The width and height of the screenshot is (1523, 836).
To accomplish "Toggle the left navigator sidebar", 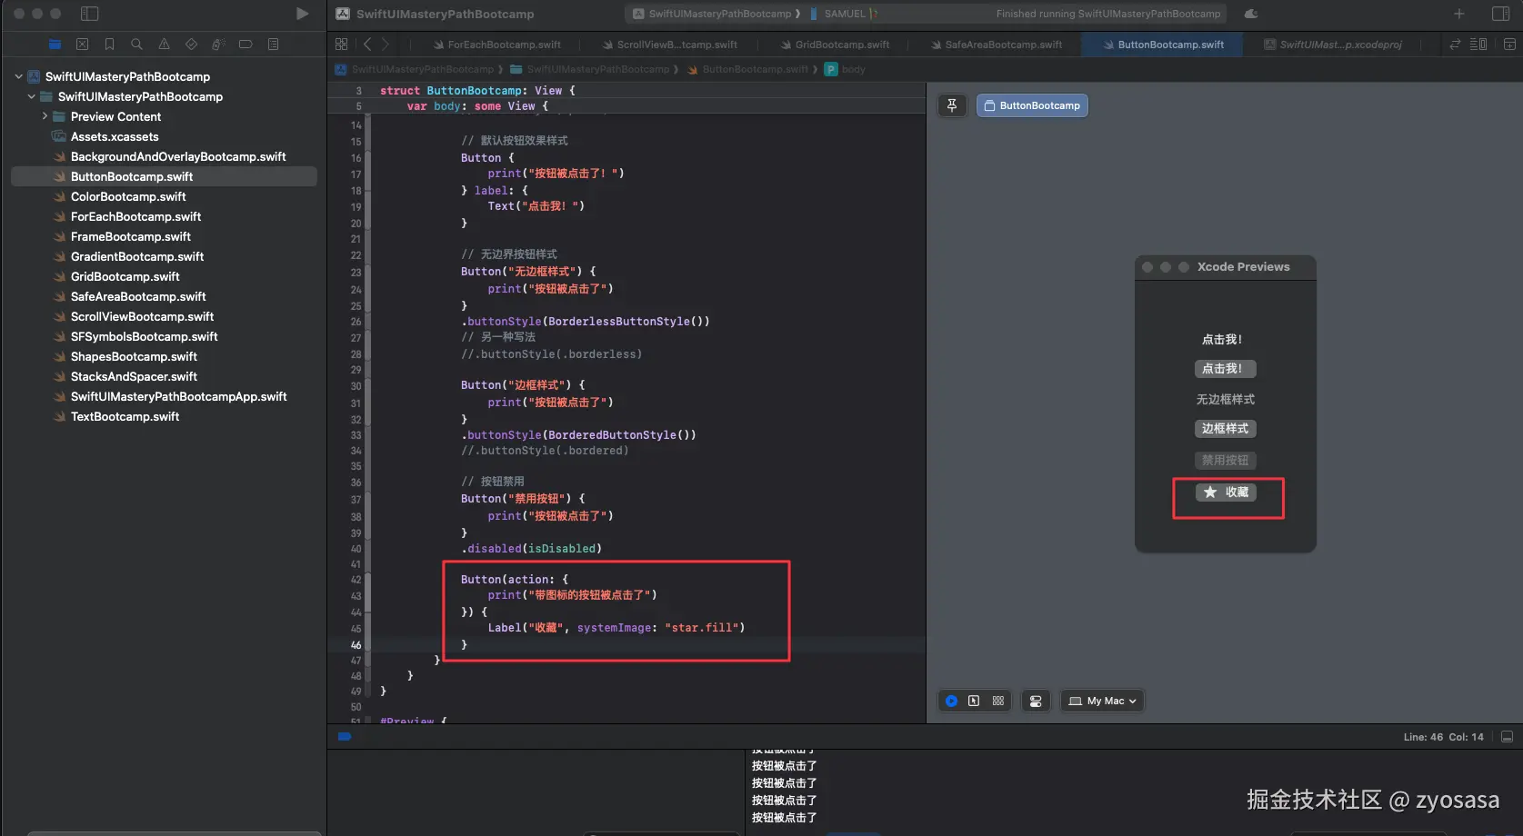I will pyautogui.click(x=89, y=14).
